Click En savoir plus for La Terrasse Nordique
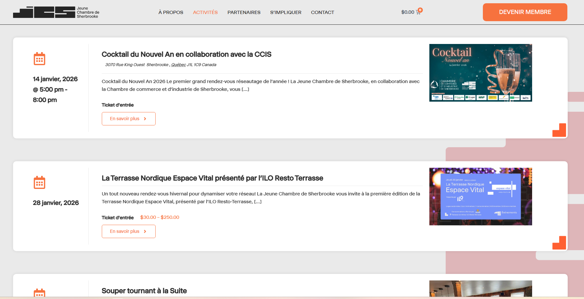This screenshot has width=584, height=299. click(x=129, y=232)
